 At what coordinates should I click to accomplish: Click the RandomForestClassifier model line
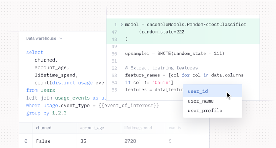point(186,25)
